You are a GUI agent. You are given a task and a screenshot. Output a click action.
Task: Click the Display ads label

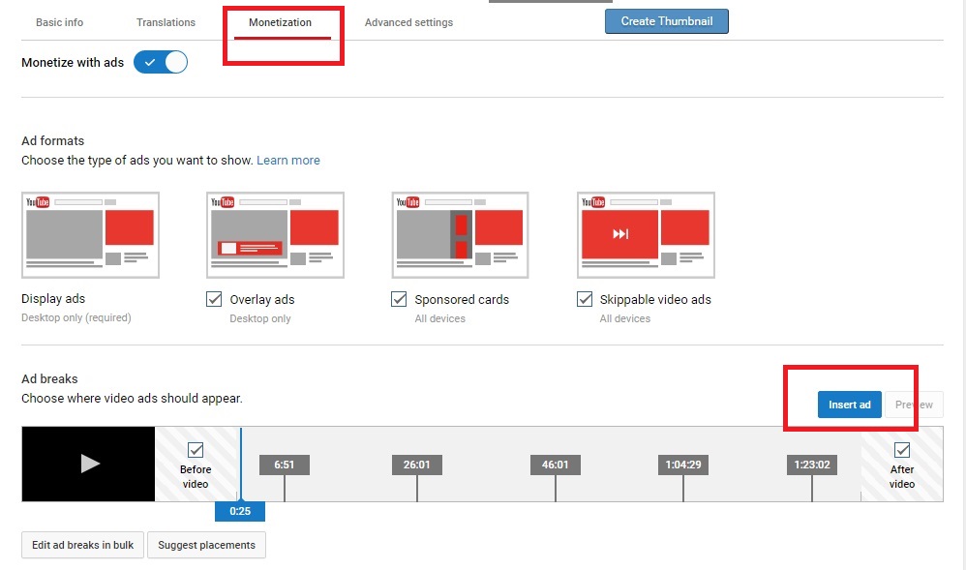(x=53, y=299)
